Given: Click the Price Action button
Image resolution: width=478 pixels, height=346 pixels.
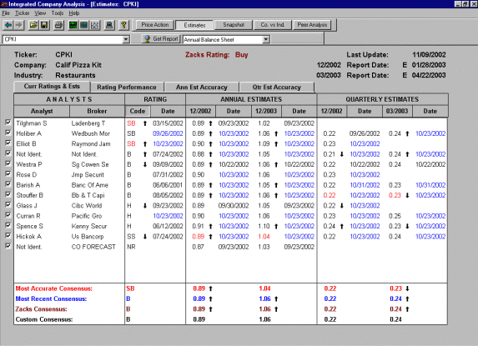Looking at the screenshot, I should coord(155,25).
